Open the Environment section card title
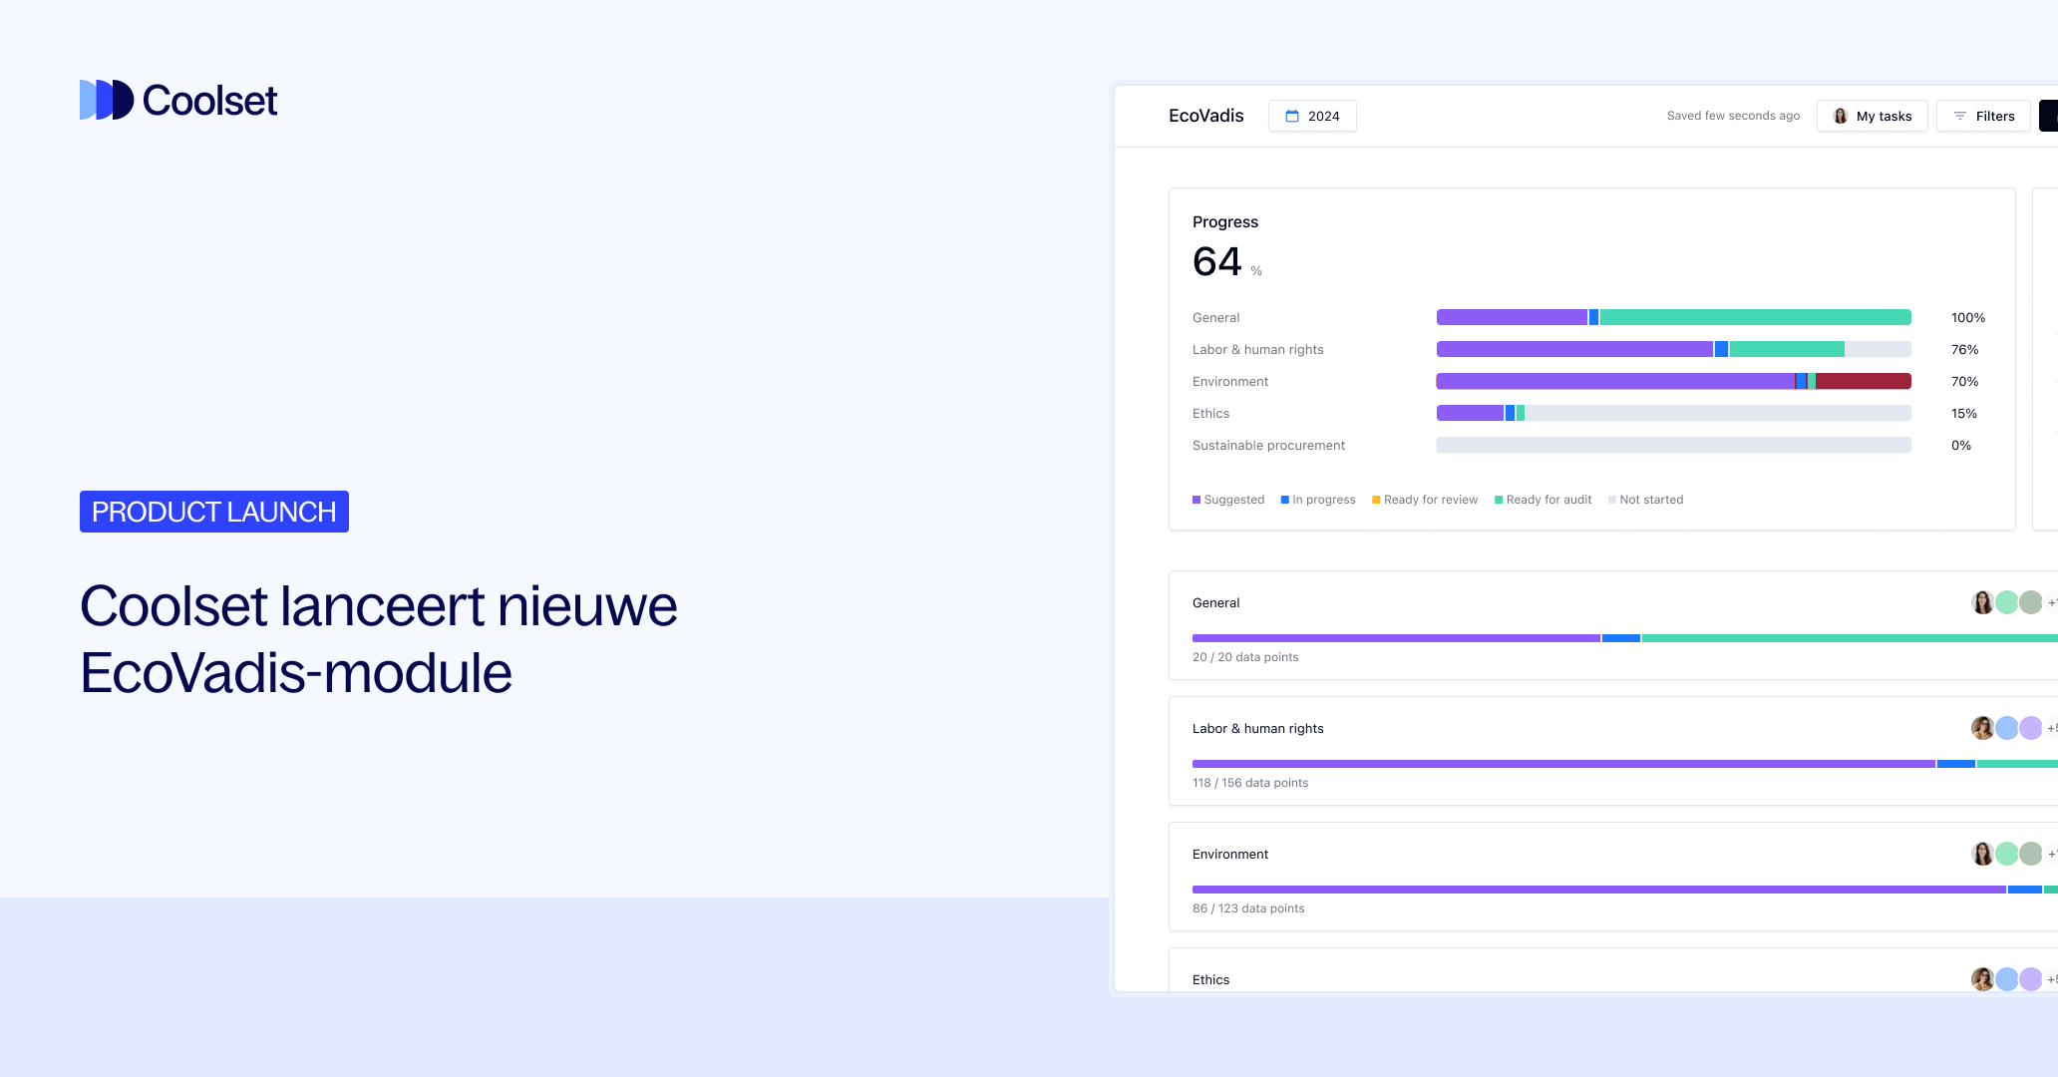Screen dimensions: 2058x1077 (x=1229, y=854)
